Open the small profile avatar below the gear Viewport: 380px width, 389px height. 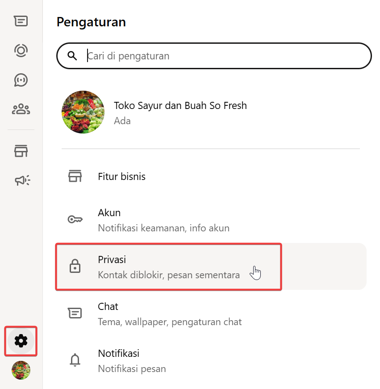tap(21, 370)
